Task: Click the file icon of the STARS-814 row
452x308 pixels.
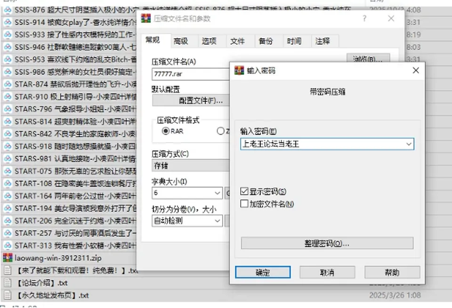Action: pyautogui.click(x=8, y=122)
